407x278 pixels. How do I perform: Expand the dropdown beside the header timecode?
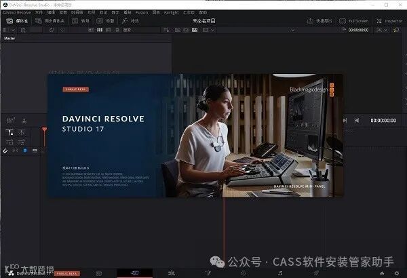pyautogui.click(x=386, y=30)
